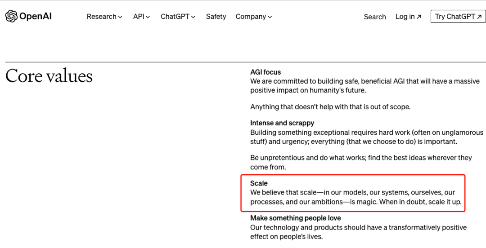The image size is (486, 248).
Task: Expand the ChatGPT navigation dropdown
Action: [178, 17]
